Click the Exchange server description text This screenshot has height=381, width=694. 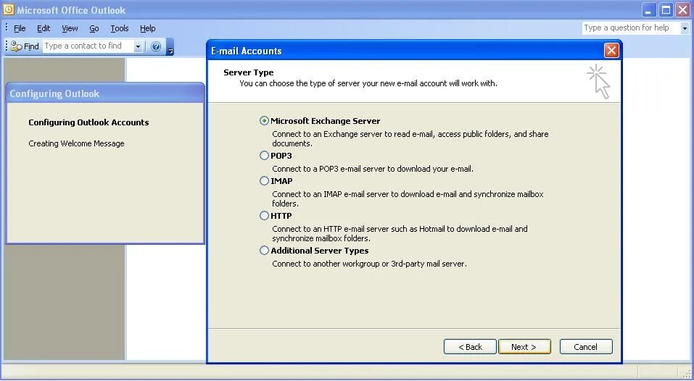click(x=410, y=139)
